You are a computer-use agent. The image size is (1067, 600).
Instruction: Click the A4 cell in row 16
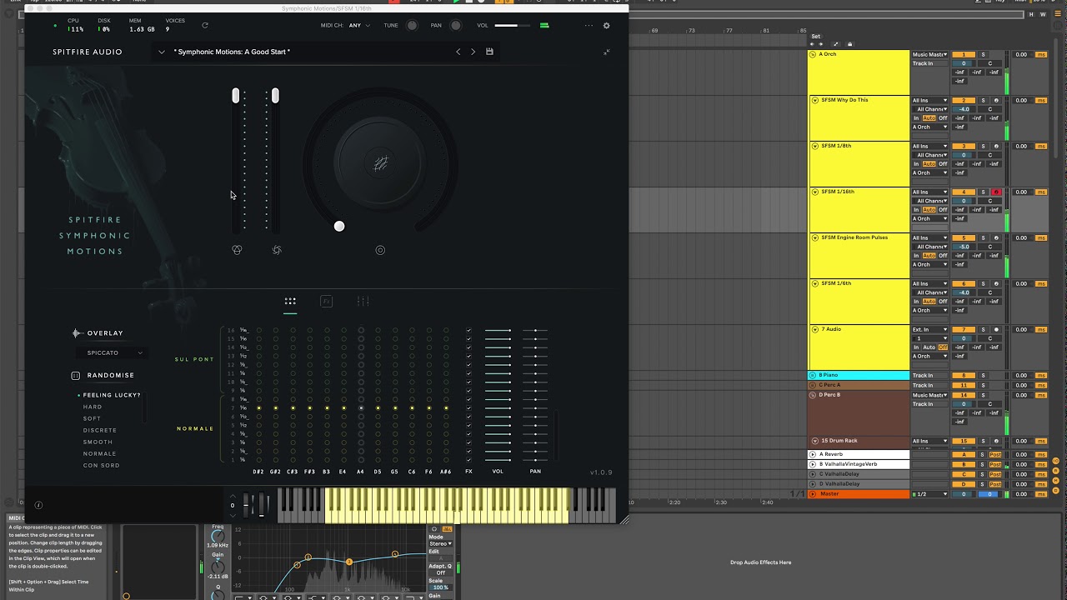point(361,330)
